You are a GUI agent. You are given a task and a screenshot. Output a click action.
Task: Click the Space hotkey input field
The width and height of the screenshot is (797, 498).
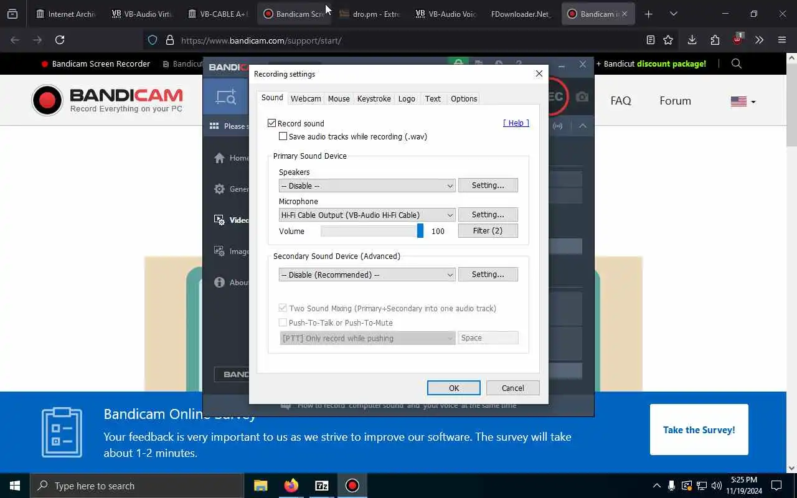click(488, 337)
